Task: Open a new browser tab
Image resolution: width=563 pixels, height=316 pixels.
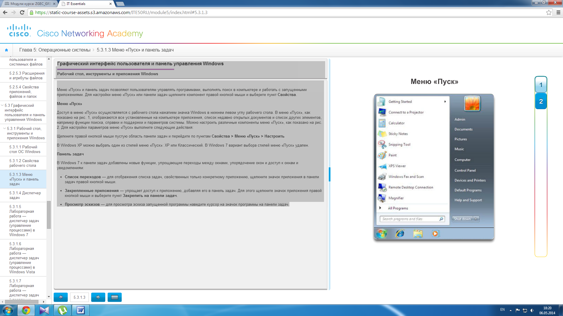Action: (120, 4)
